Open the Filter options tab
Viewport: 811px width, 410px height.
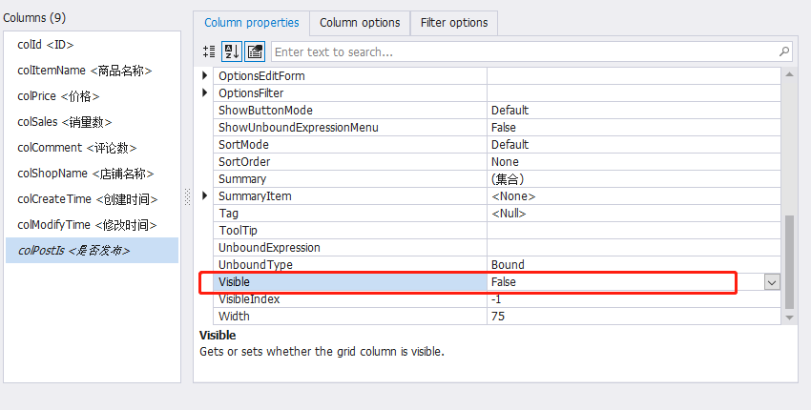(x=454, y=23)
